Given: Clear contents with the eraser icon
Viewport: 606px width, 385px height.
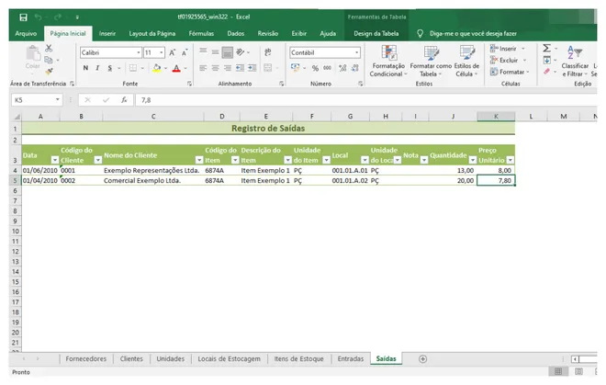Looking at the screenshot, I should [546, 72].
